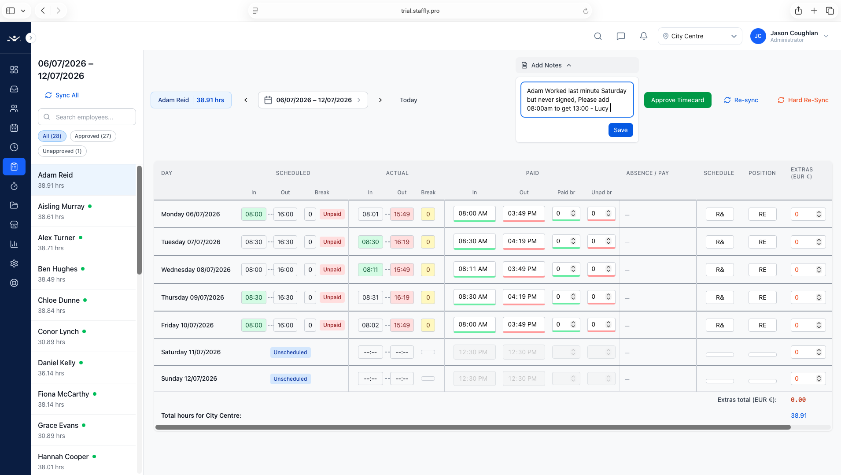Open the lifebuoy support icon in sidebar
Screen dimensions: 841x475
(x=14, y=283)
